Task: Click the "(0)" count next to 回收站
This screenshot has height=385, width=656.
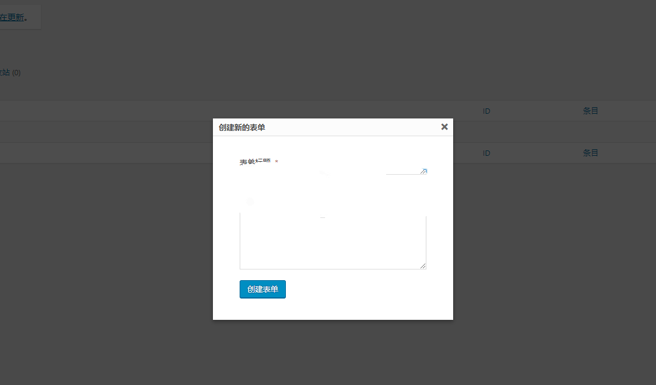Action: 16,73
